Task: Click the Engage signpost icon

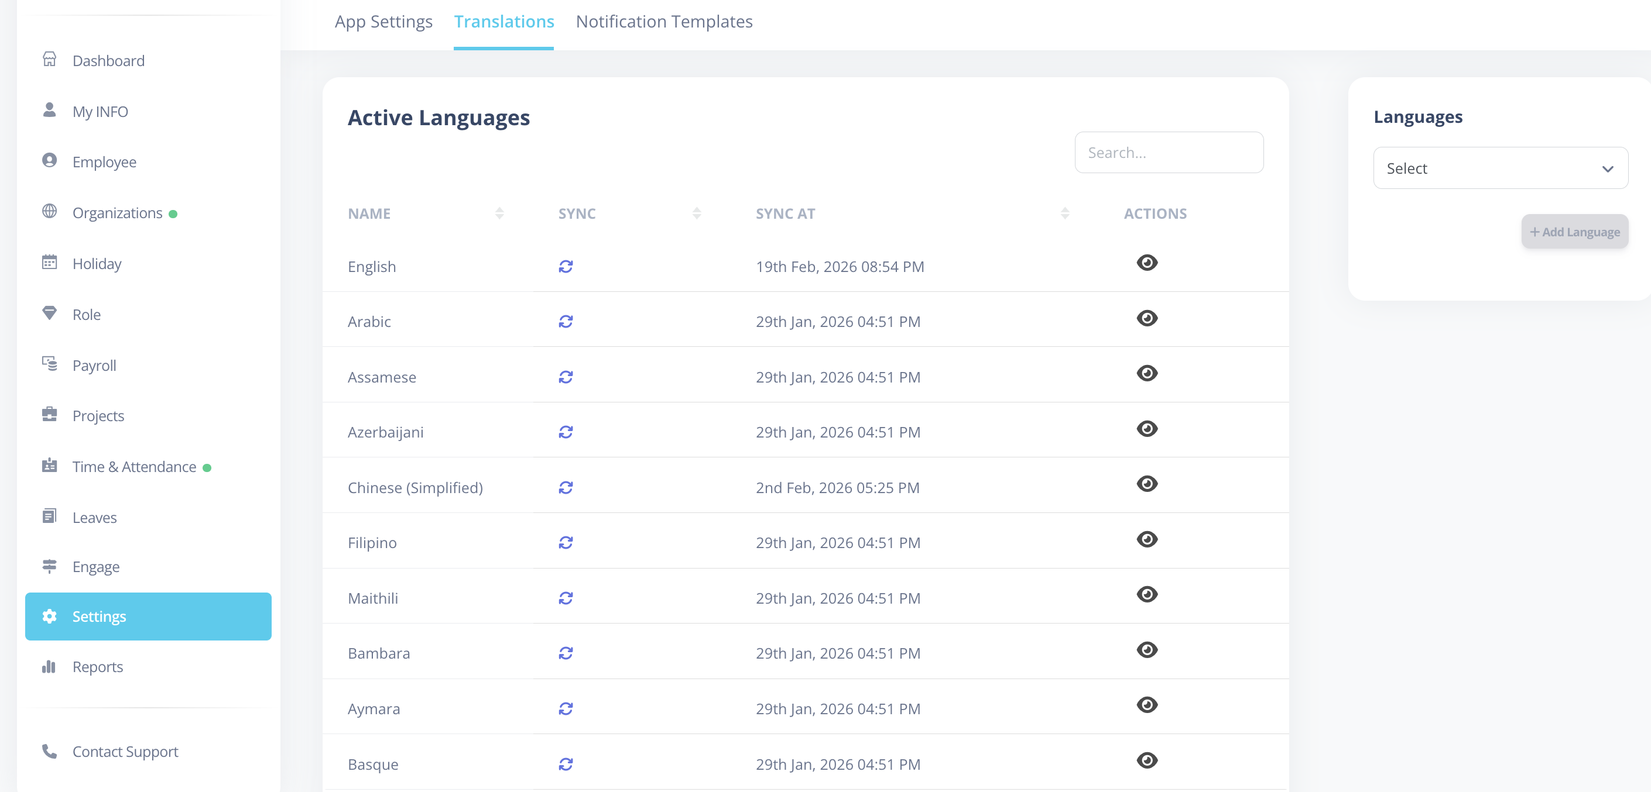Action: pyautogui.click(x=49, y=566)
